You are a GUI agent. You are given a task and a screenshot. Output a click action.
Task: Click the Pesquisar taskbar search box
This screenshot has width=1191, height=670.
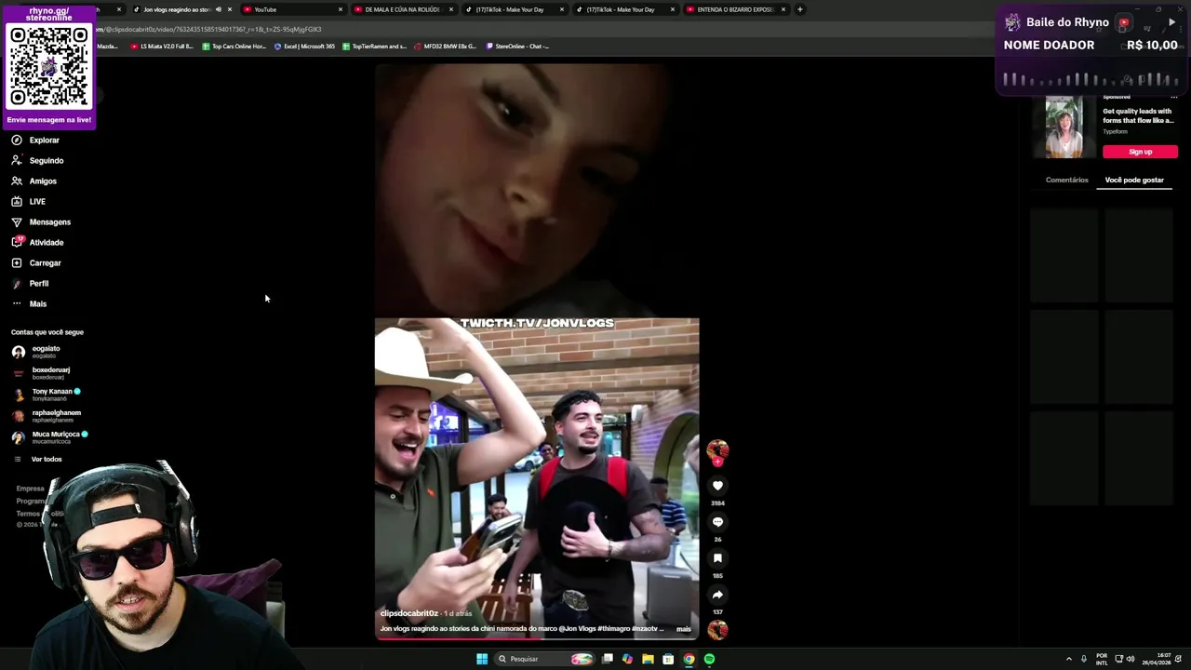[x=544, y=659]
